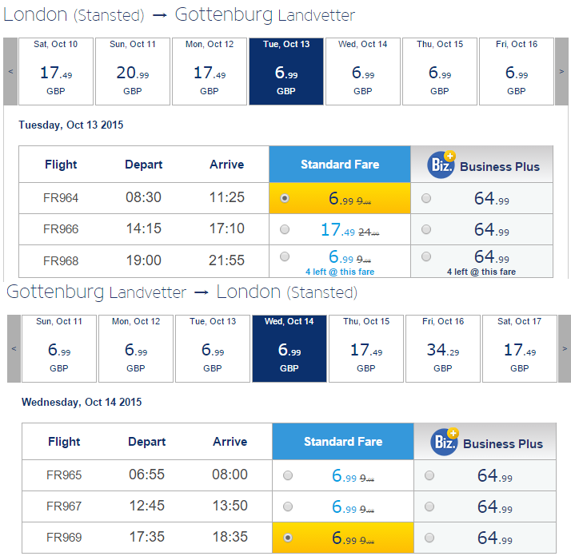Click the return Business Plus Biz icon

click(445, 442)
